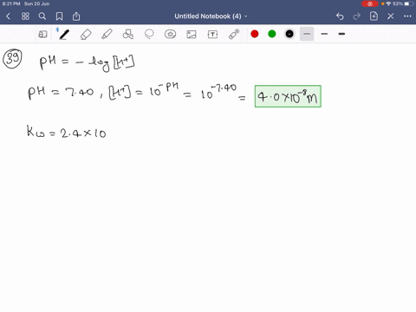This screenshot has width=416, height=312.
Task: Bookmark this page
Action: [x=59, y=16]
